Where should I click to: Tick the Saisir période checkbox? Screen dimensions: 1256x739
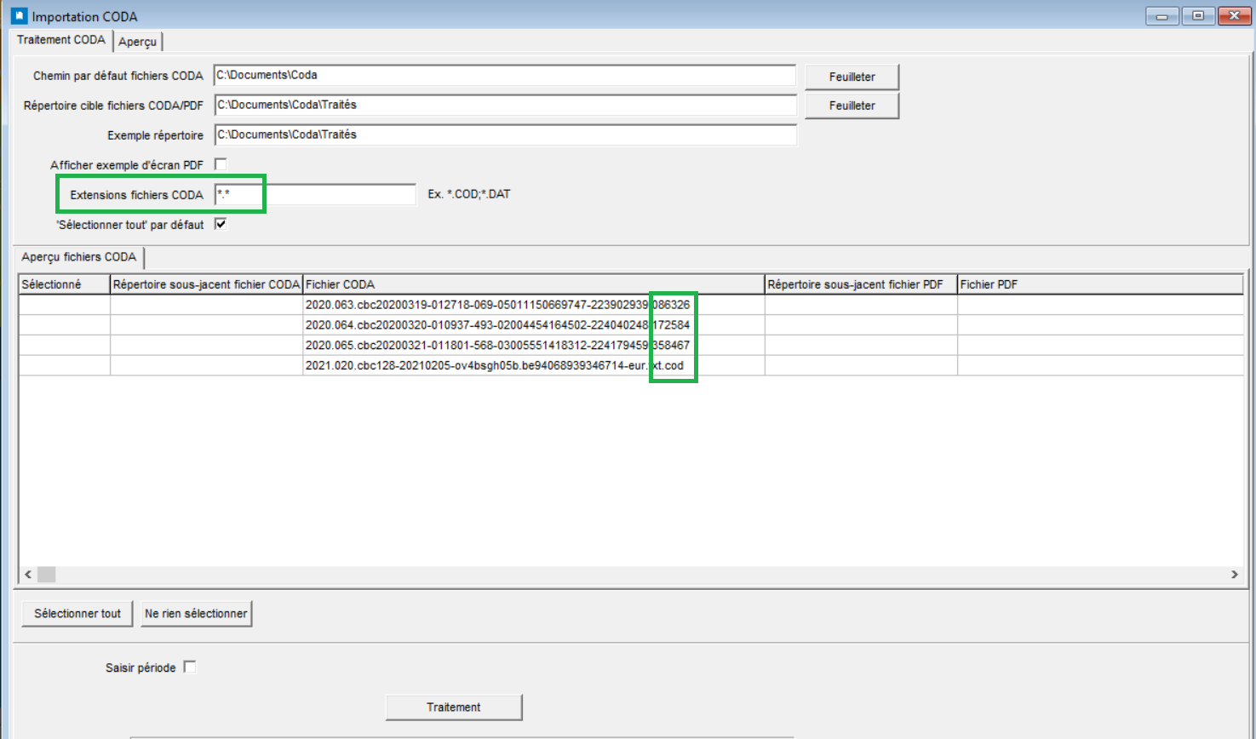(x=190, y=667)
